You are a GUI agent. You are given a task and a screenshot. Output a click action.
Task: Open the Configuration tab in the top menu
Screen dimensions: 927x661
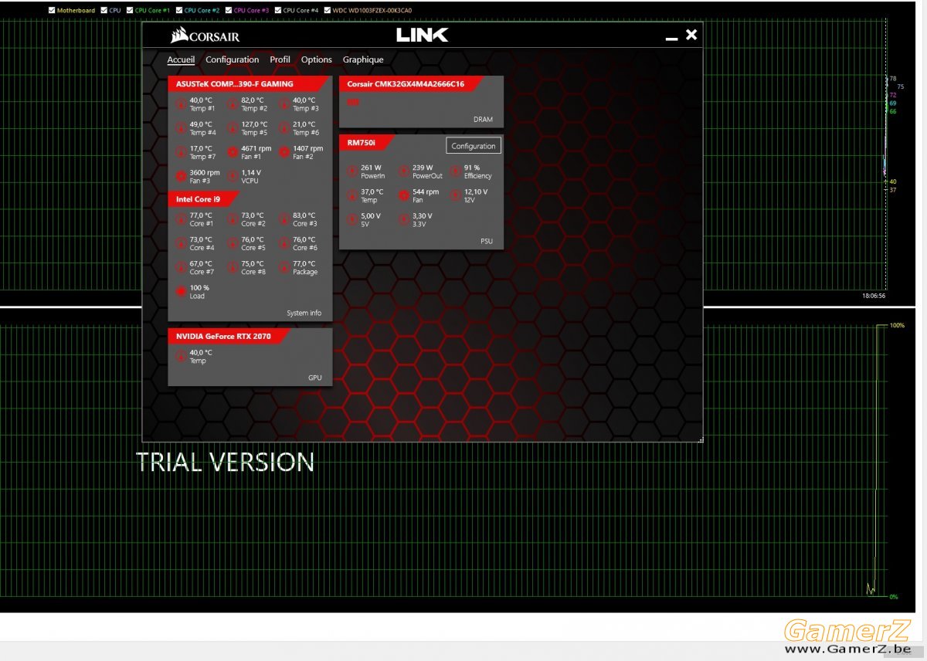232,59
